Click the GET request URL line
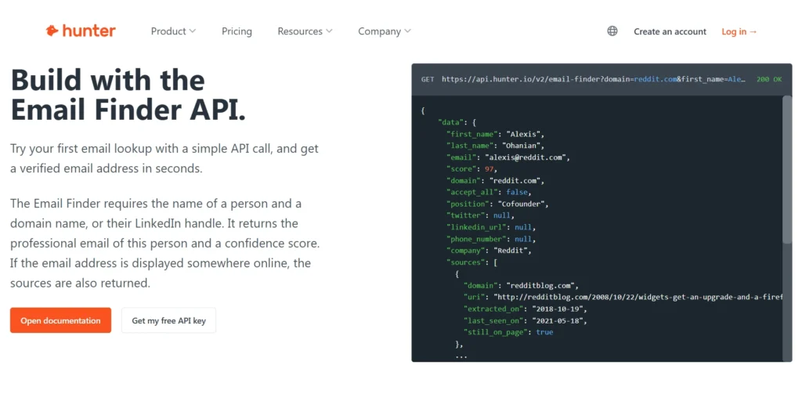The image size is (802, 401). [x=583, y=79]
